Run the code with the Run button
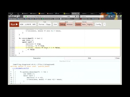 14,24
